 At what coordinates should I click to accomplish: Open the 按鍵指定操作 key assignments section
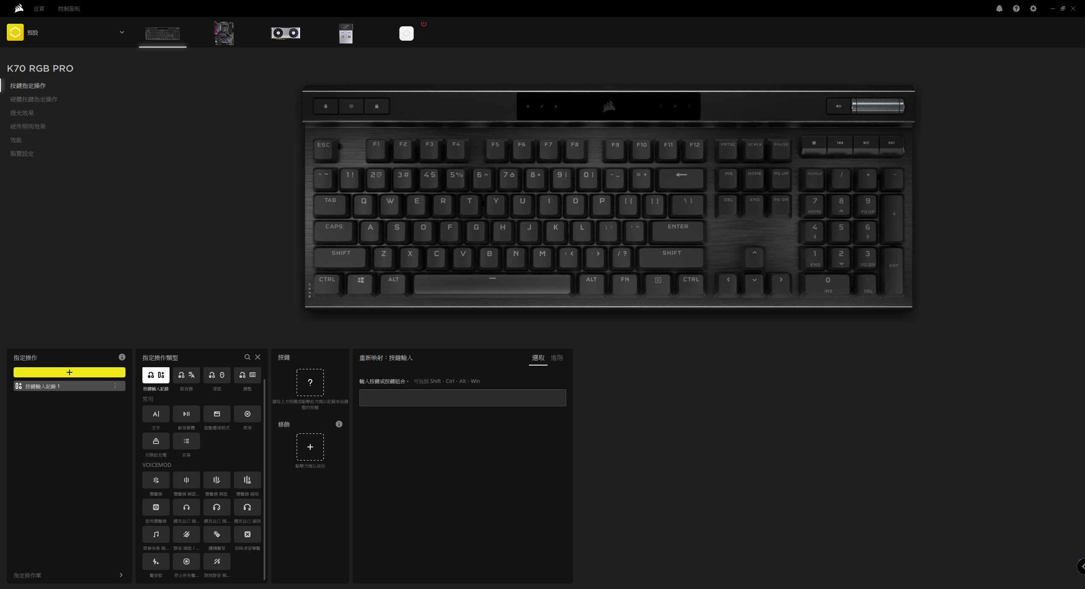coord(28,86)
